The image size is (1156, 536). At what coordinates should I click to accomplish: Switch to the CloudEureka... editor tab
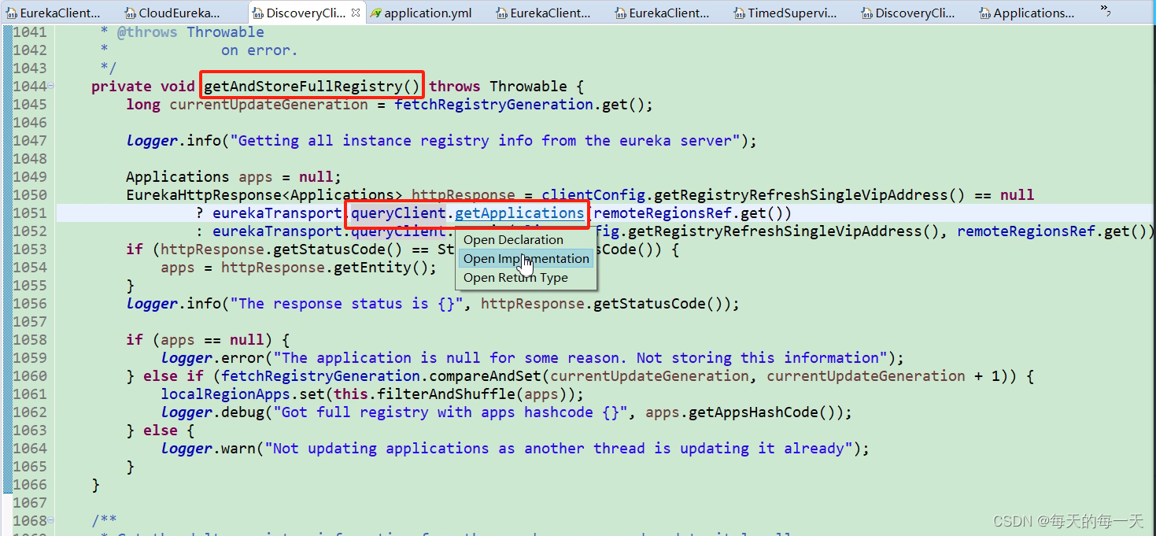coord(172,13)
